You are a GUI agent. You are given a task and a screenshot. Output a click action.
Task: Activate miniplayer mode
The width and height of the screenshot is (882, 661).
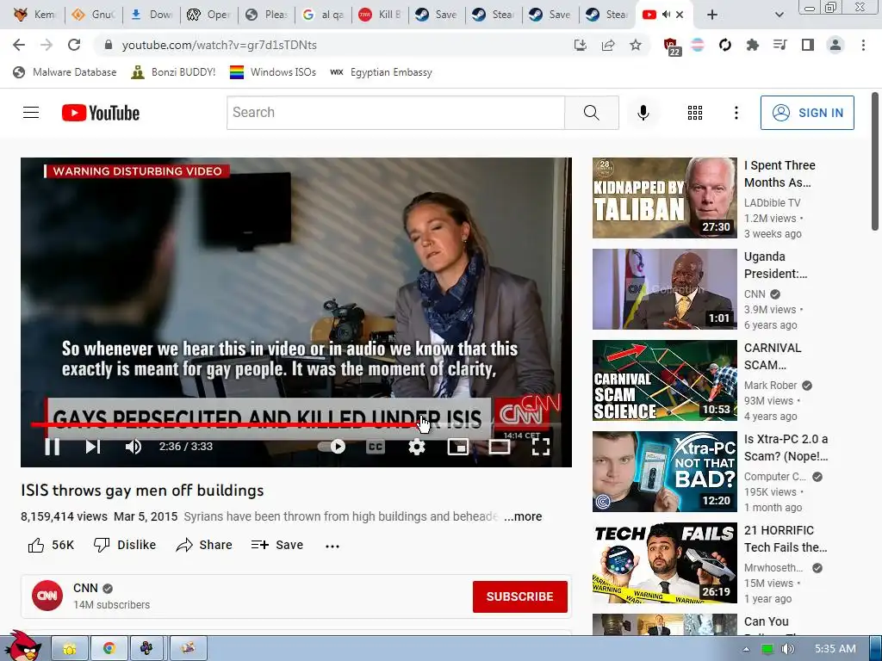pyautogui.click(x=458, y=447)
